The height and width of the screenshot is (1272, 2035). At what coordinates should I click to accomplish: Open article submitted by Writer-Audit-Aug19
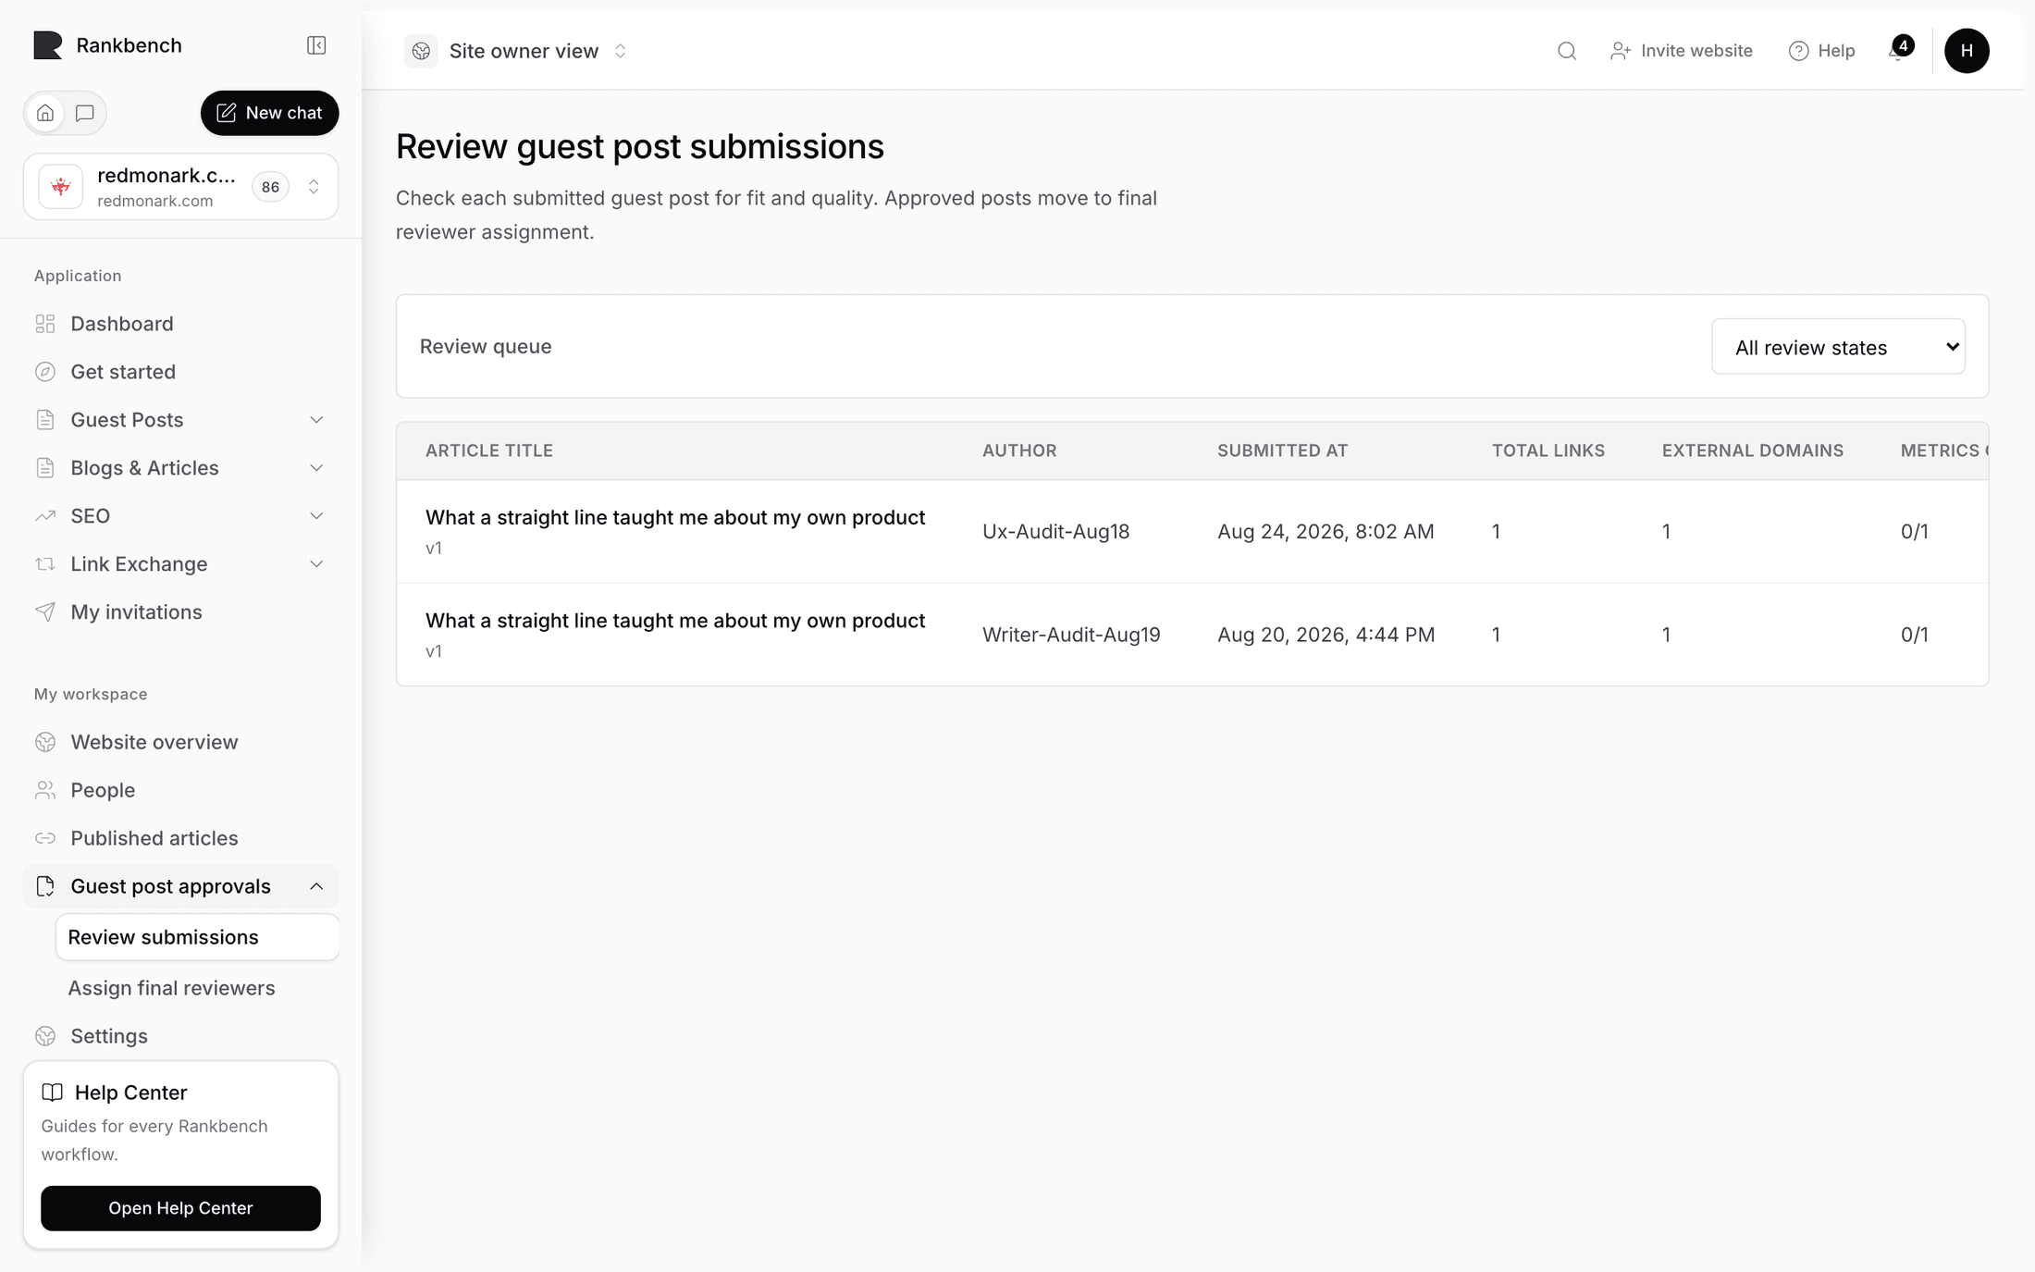674,621
